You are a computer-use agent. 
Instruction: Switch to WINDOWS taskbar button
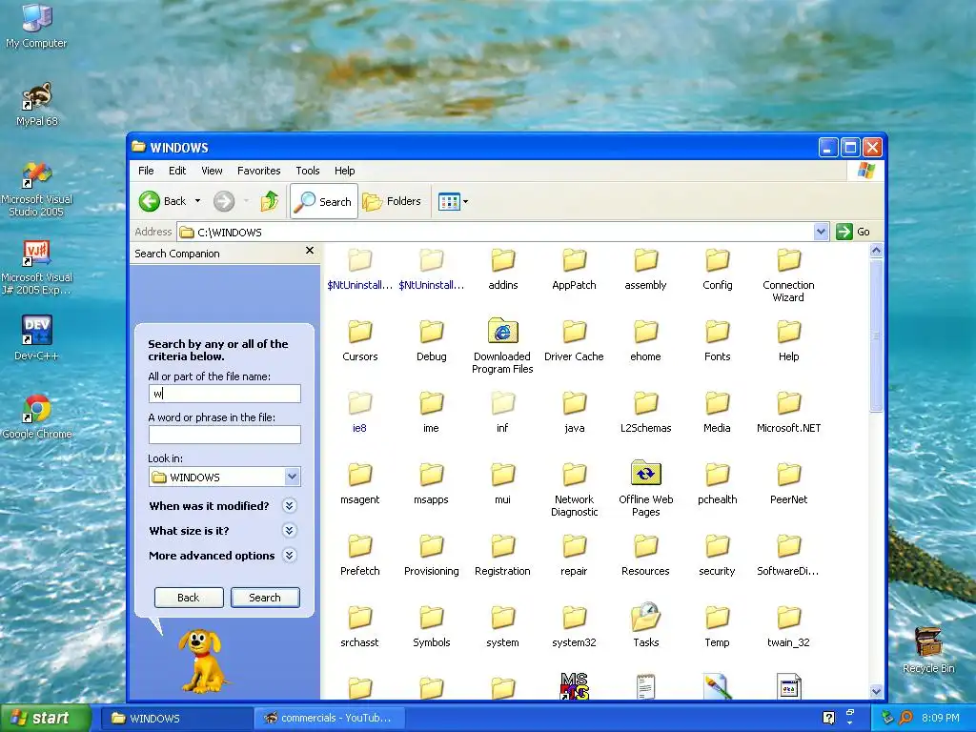coord(176,719)
